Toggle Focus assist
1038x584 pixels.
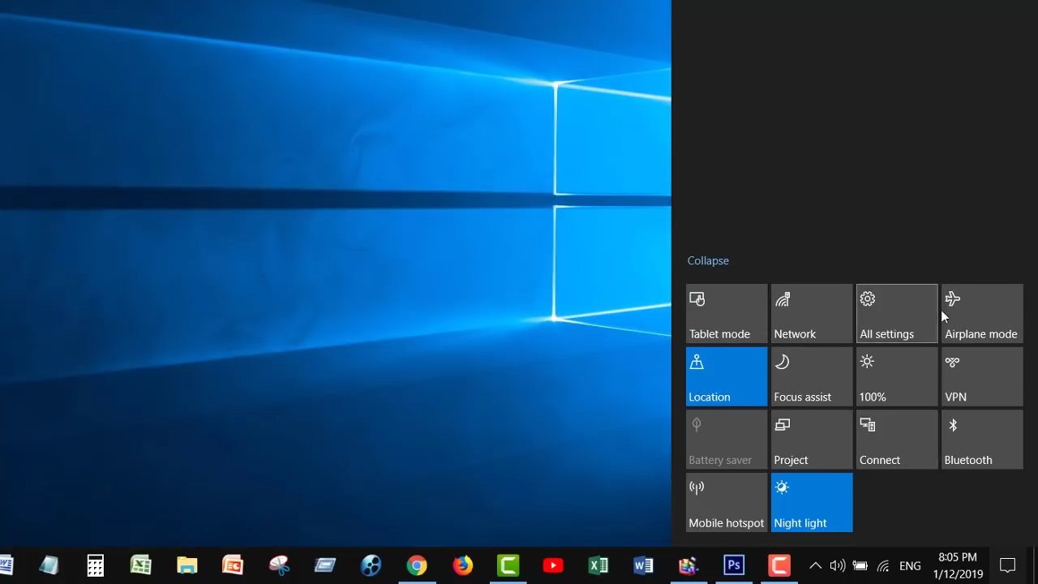click(x=812, y=376)
